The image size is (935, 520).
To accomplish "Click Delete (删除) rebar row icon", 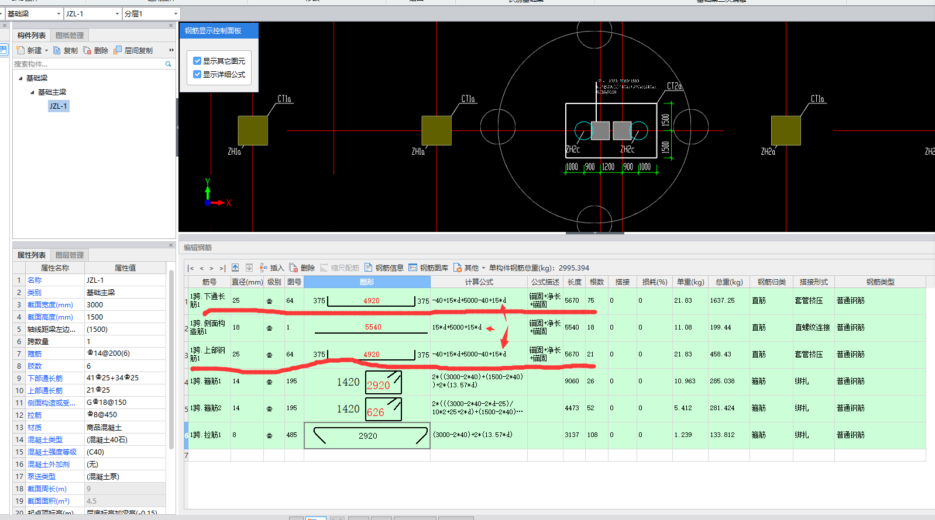I will point(294,268).
